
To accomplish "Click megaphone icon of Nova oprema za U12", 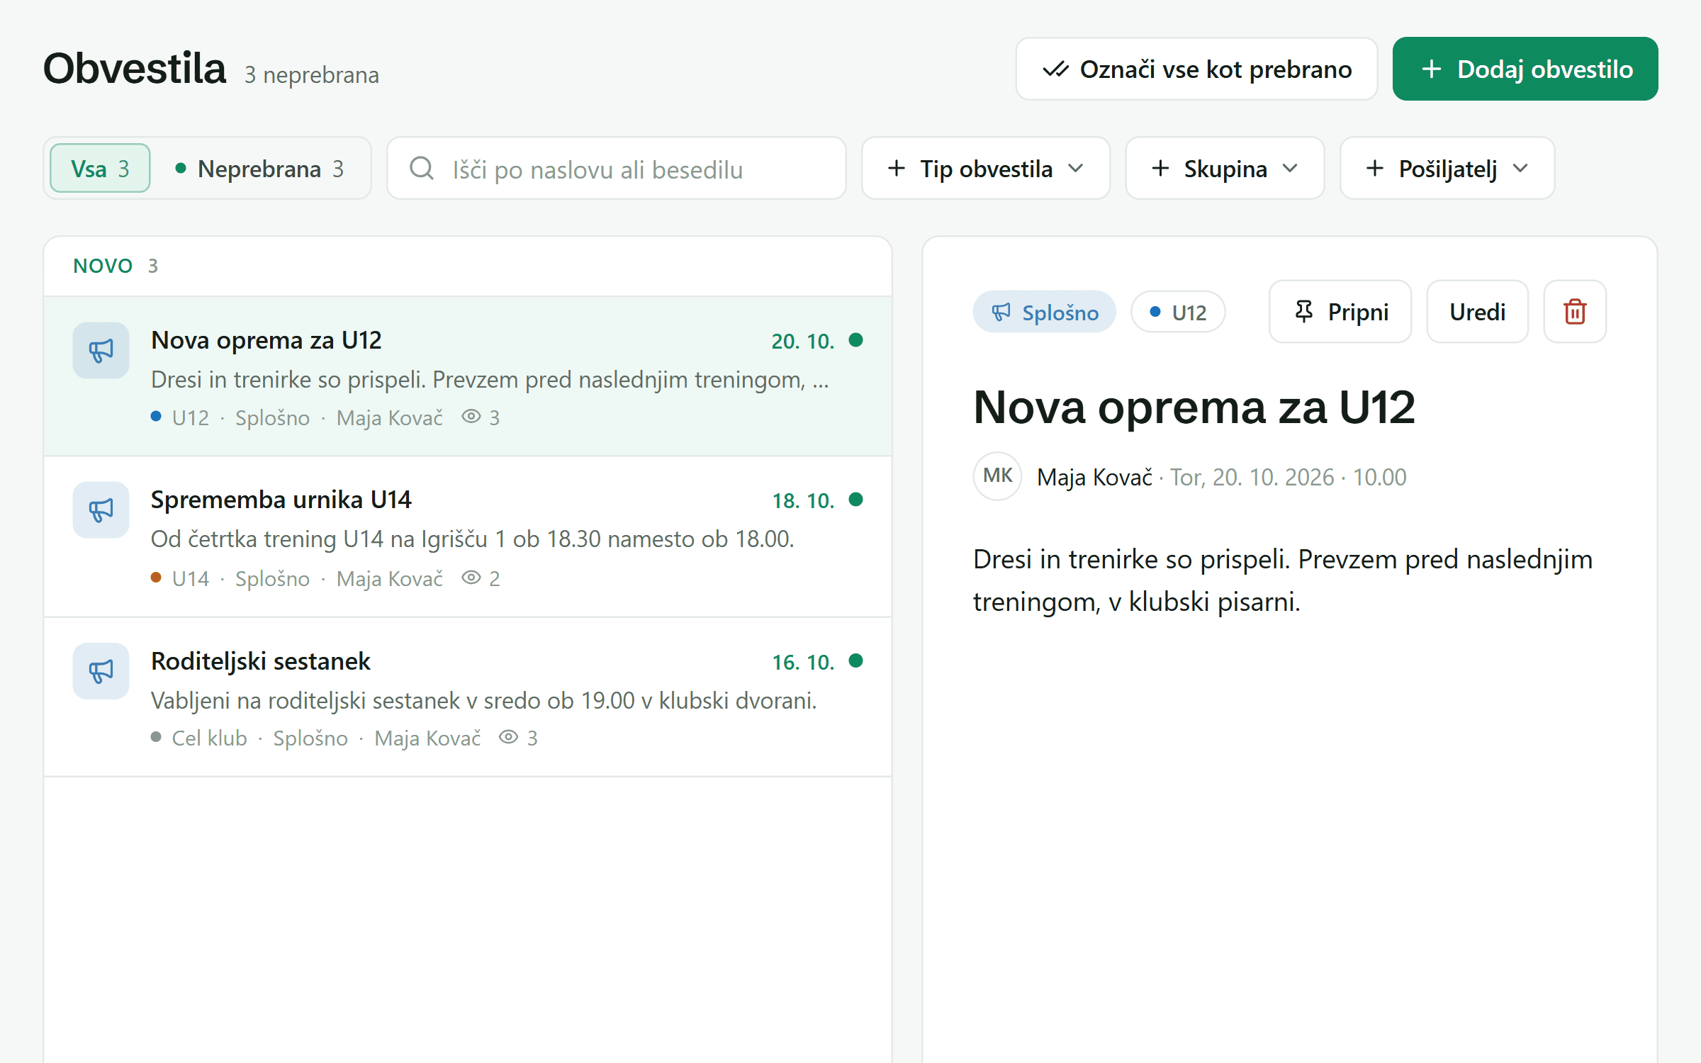I will tap(101, 350).
